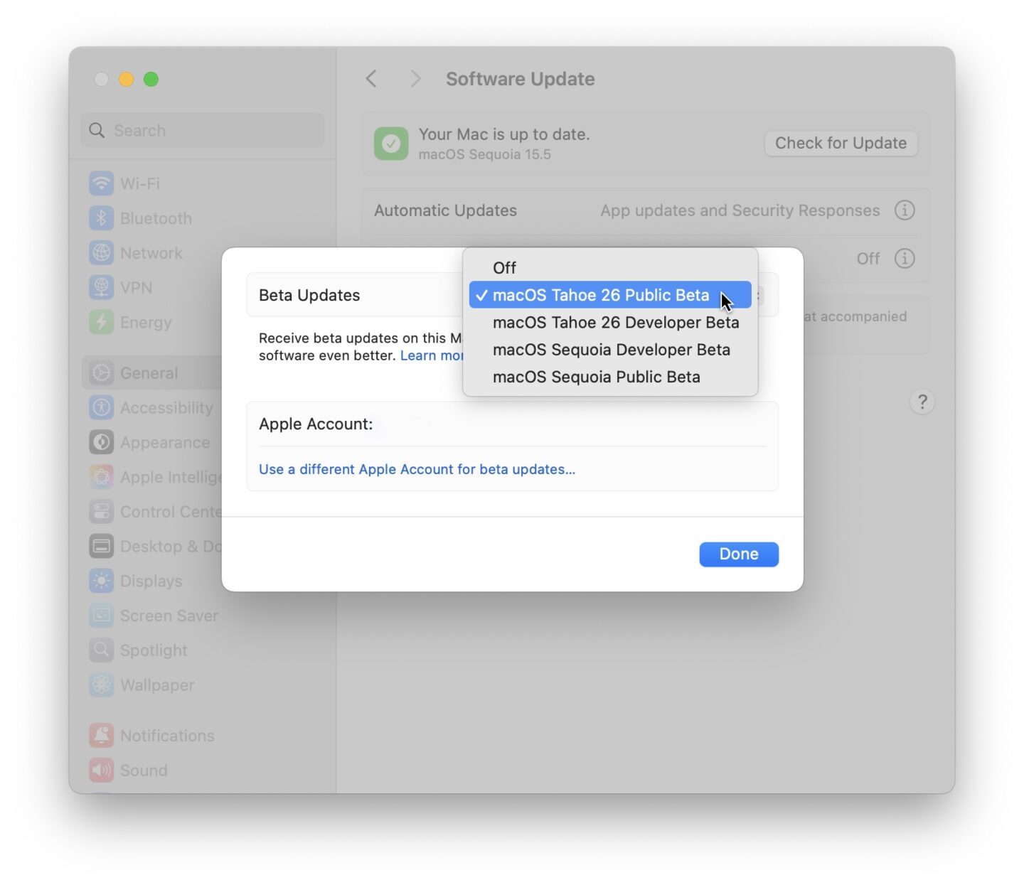The image size is (1024, 885).
Task: Confirm beta selection with Done
Action: (739, 554)
